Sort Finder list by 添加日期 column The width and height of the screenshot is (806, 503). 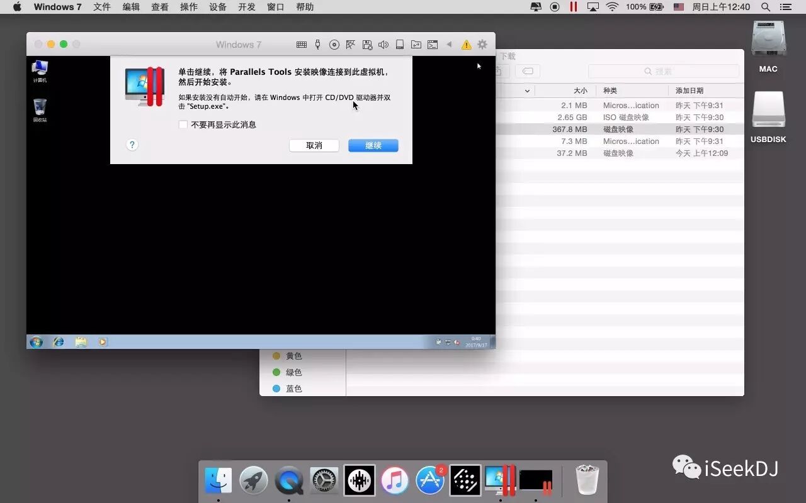coord(690,91)
